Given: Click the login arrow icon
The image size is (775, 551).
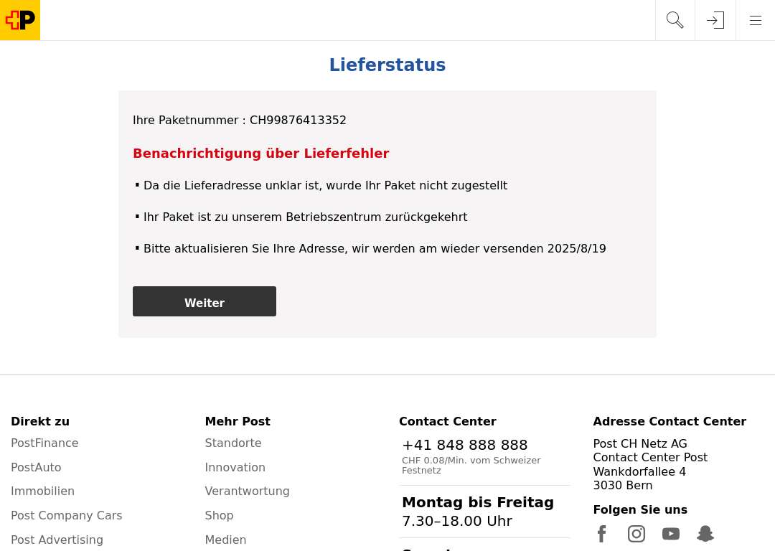Looking at the screenshot, I should [715, 20].
